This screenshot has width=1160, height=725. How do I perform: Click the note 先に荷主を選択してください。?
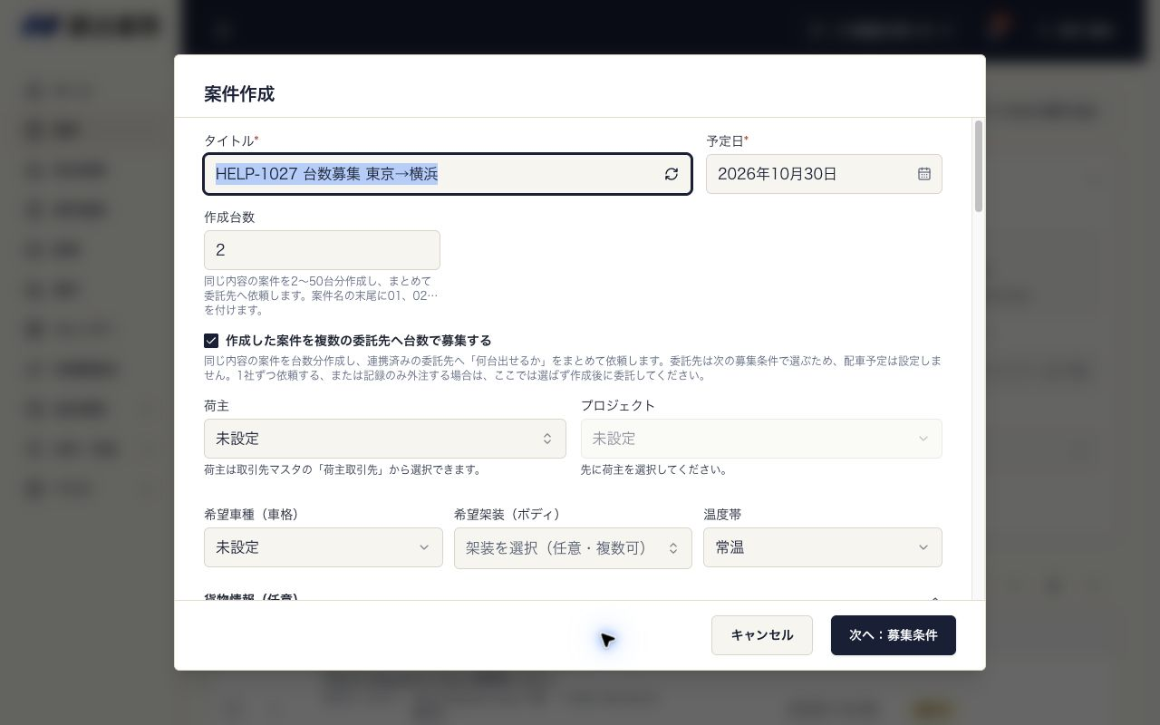(x=654, y=469)
